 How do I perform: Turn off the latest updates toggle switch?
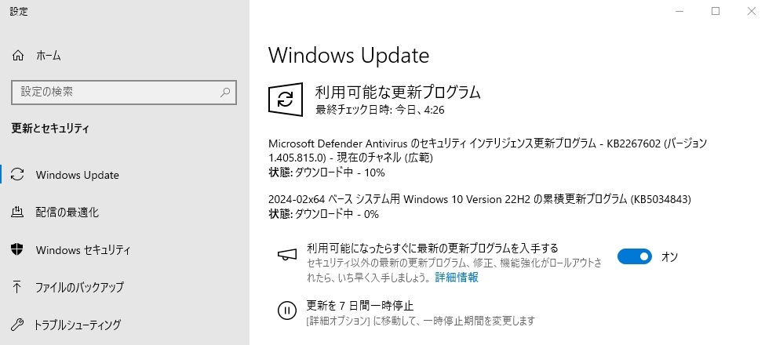tap(635, 256)
